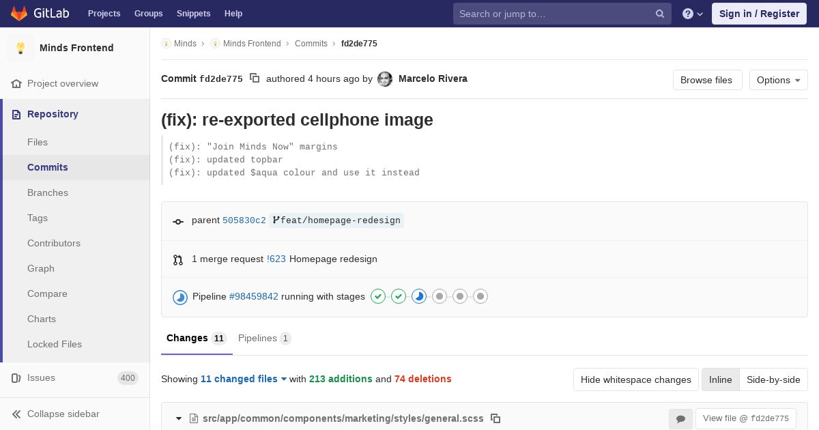Screen dimensions: 819x430
Task: Select Inline diff view
Action: click(720, 379)
